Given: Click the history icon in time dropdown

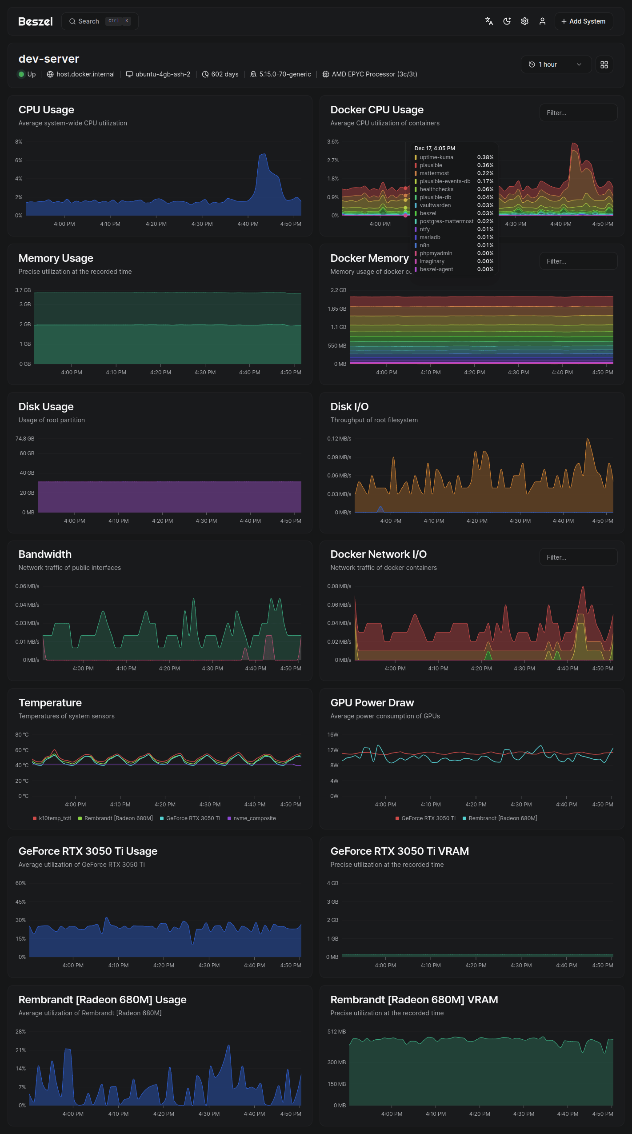Looking at the screenshot, I should [x=532, y=64].
